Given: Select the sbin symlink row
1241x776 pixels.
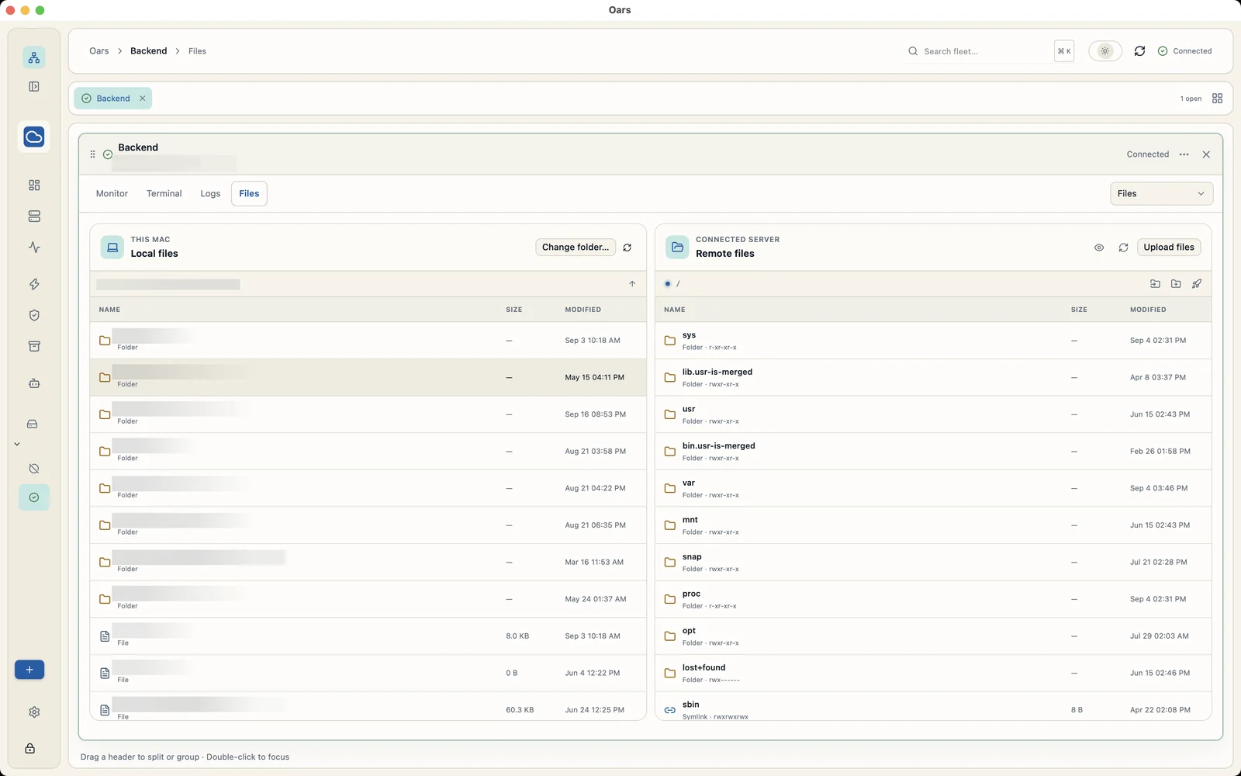Looking at the screenshot, I should pos(933,708).
